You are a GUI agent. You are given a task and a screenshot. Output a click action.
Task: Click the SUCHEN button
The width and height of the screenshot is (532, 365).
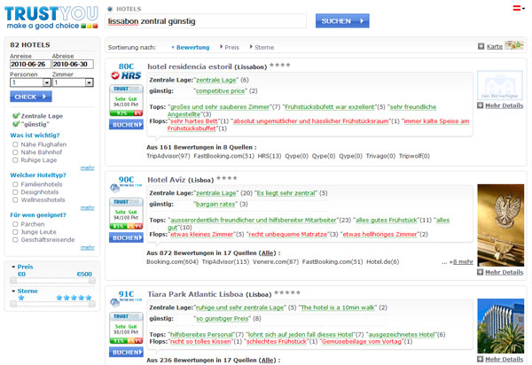click(342, 20)
